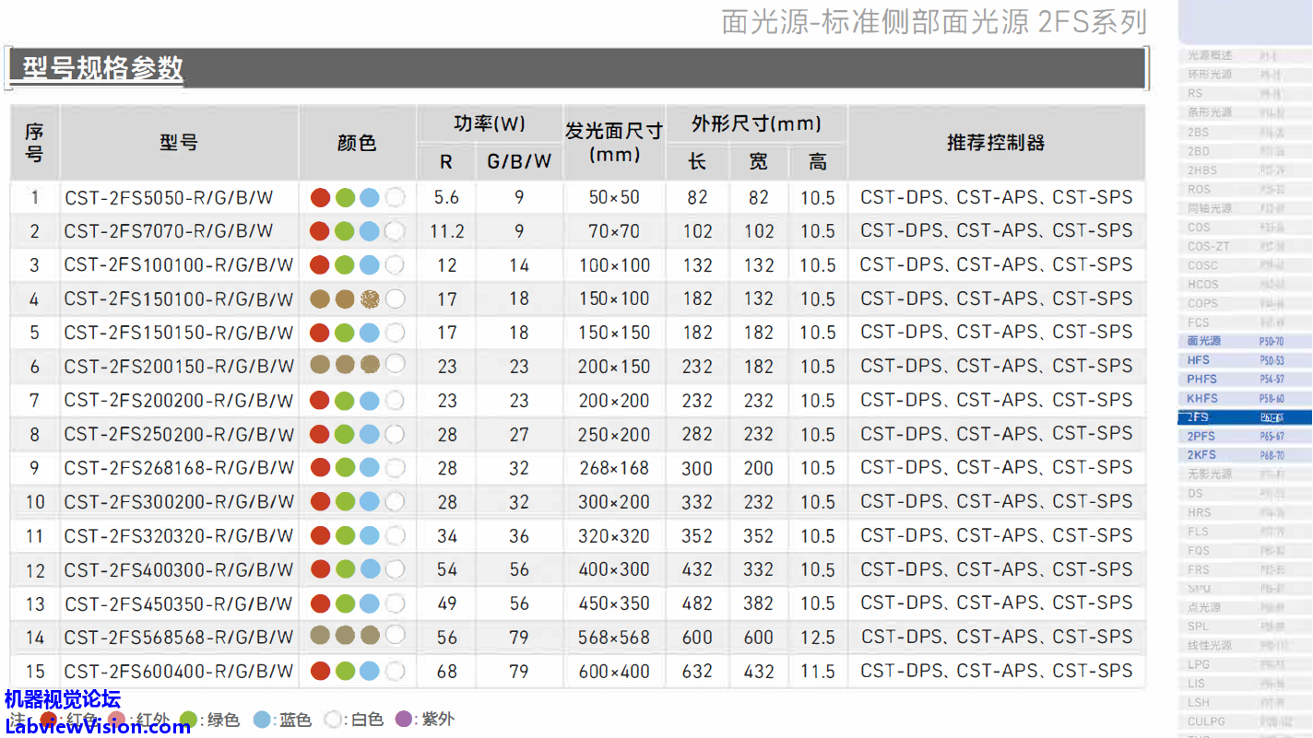Viewport: 1313px width, 738px height.
Task: Click the 推荐控制器 column header
Action: pyautogui.click(x=996, y=143)
